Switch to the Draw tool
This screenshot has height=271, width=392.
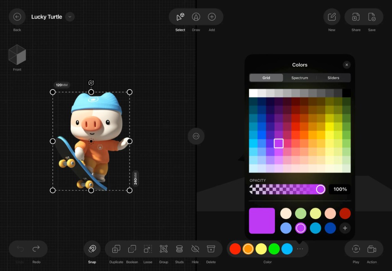196,17
